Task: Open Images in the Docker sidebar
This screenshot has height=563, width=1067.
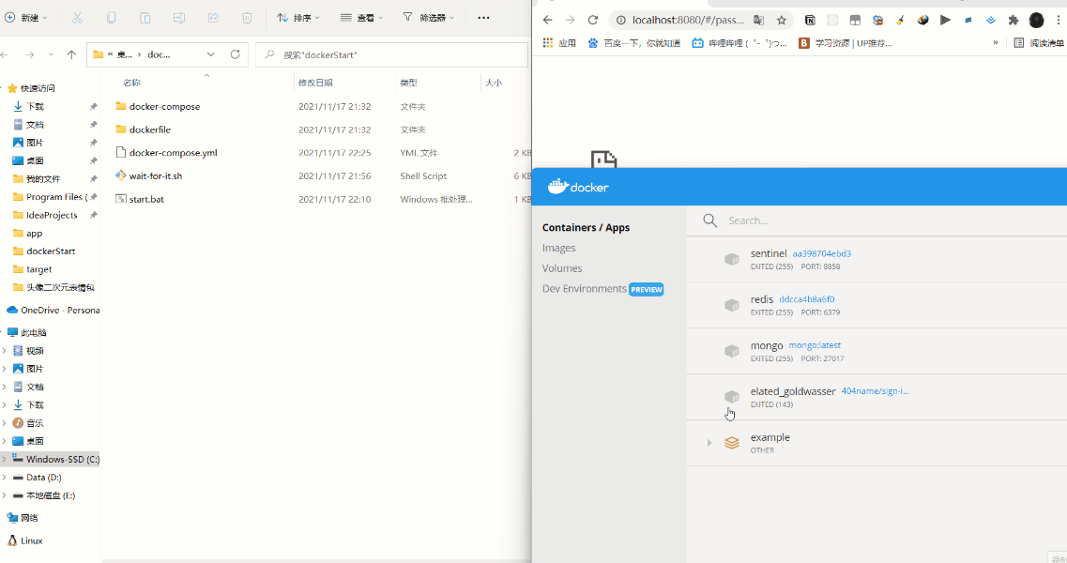Action: point(558,247)
